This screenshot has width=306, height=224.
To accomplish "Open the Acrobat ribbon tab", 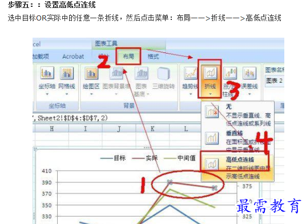I will [73, 56].
